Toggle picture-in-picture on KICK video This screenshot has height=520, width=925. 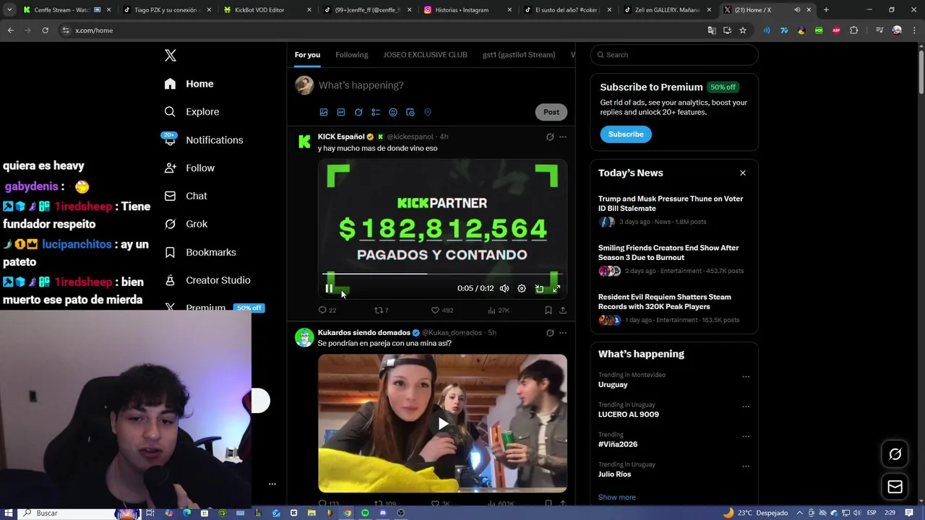(x=539, y=288)
